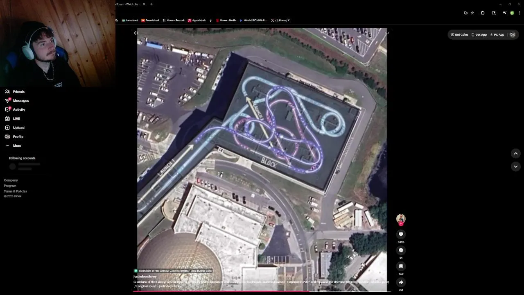Open the browser profile avatar
Screen dimensions: 524x295
coord(512,13)
